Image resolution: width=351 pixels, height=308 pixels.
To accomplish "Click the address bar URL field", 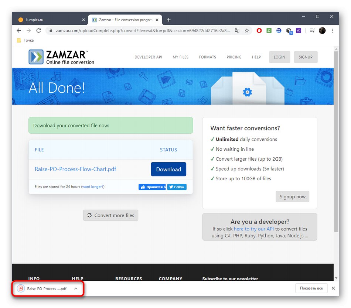I will [142, 31].
